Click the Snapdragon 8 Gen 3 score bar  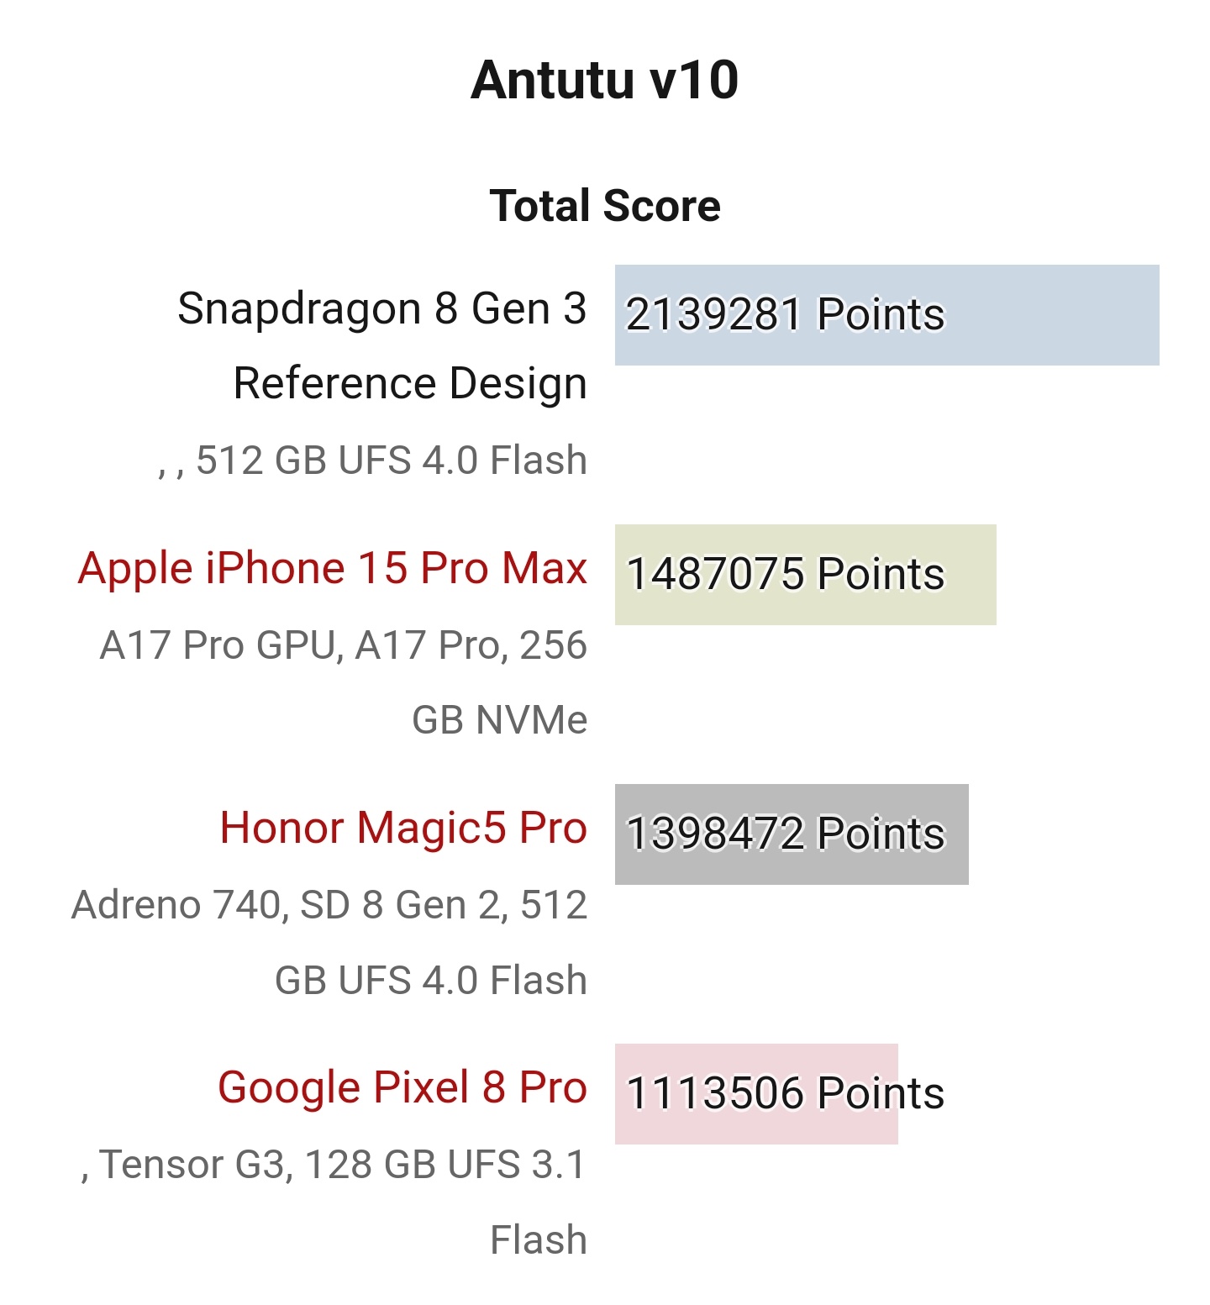click(x=886, y=315)
